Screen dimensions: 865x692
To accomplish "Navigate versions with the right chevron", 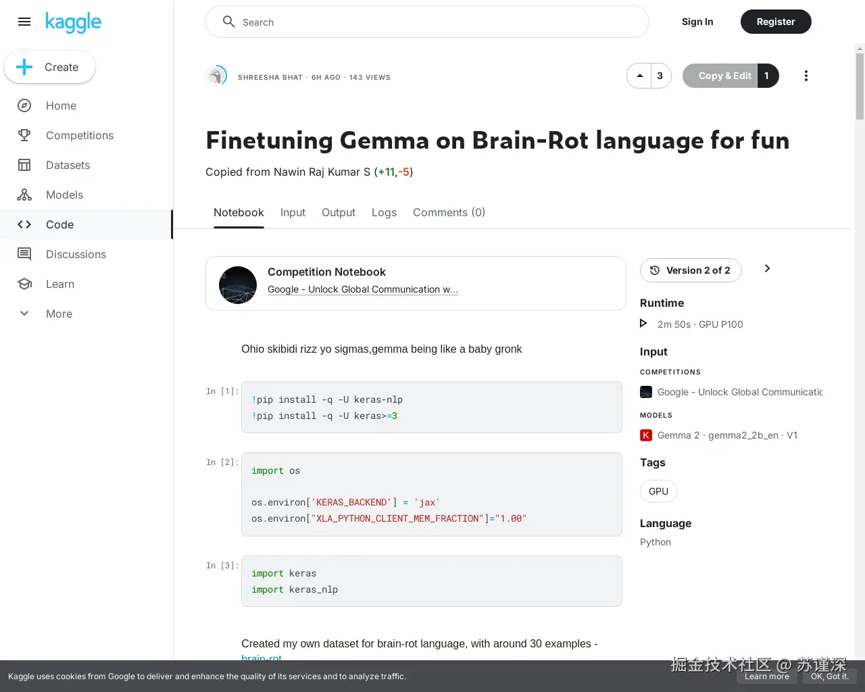I will tap(767, 268).
